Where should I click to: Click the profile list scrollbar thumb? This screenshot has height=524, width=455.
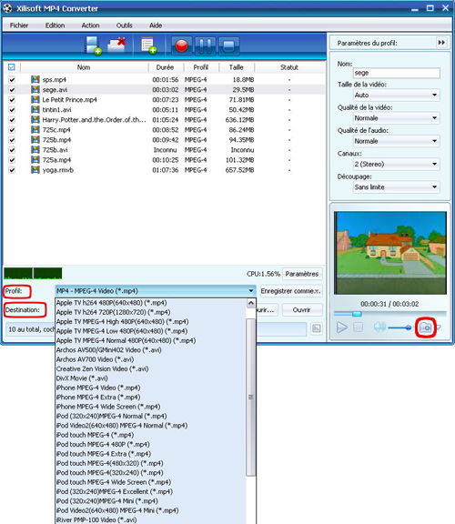pos(251,397)
